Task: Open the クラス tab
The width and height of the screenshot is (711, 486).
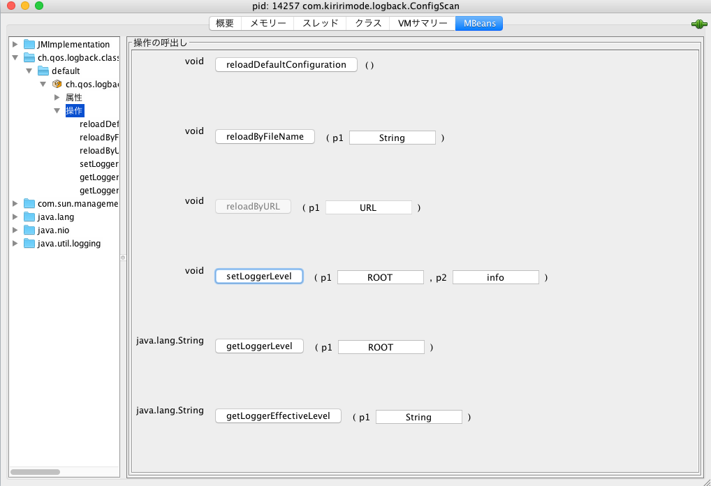Action: click(368, 23)
